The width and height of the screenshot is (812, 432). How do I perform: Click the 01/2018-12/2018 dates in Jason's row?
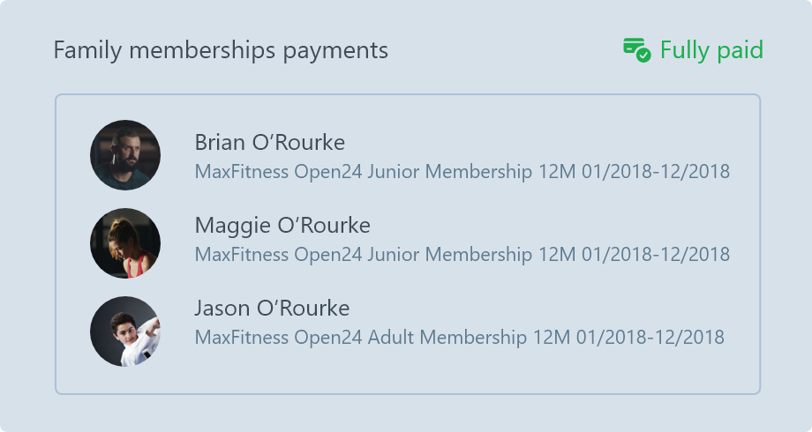[650, 337]
